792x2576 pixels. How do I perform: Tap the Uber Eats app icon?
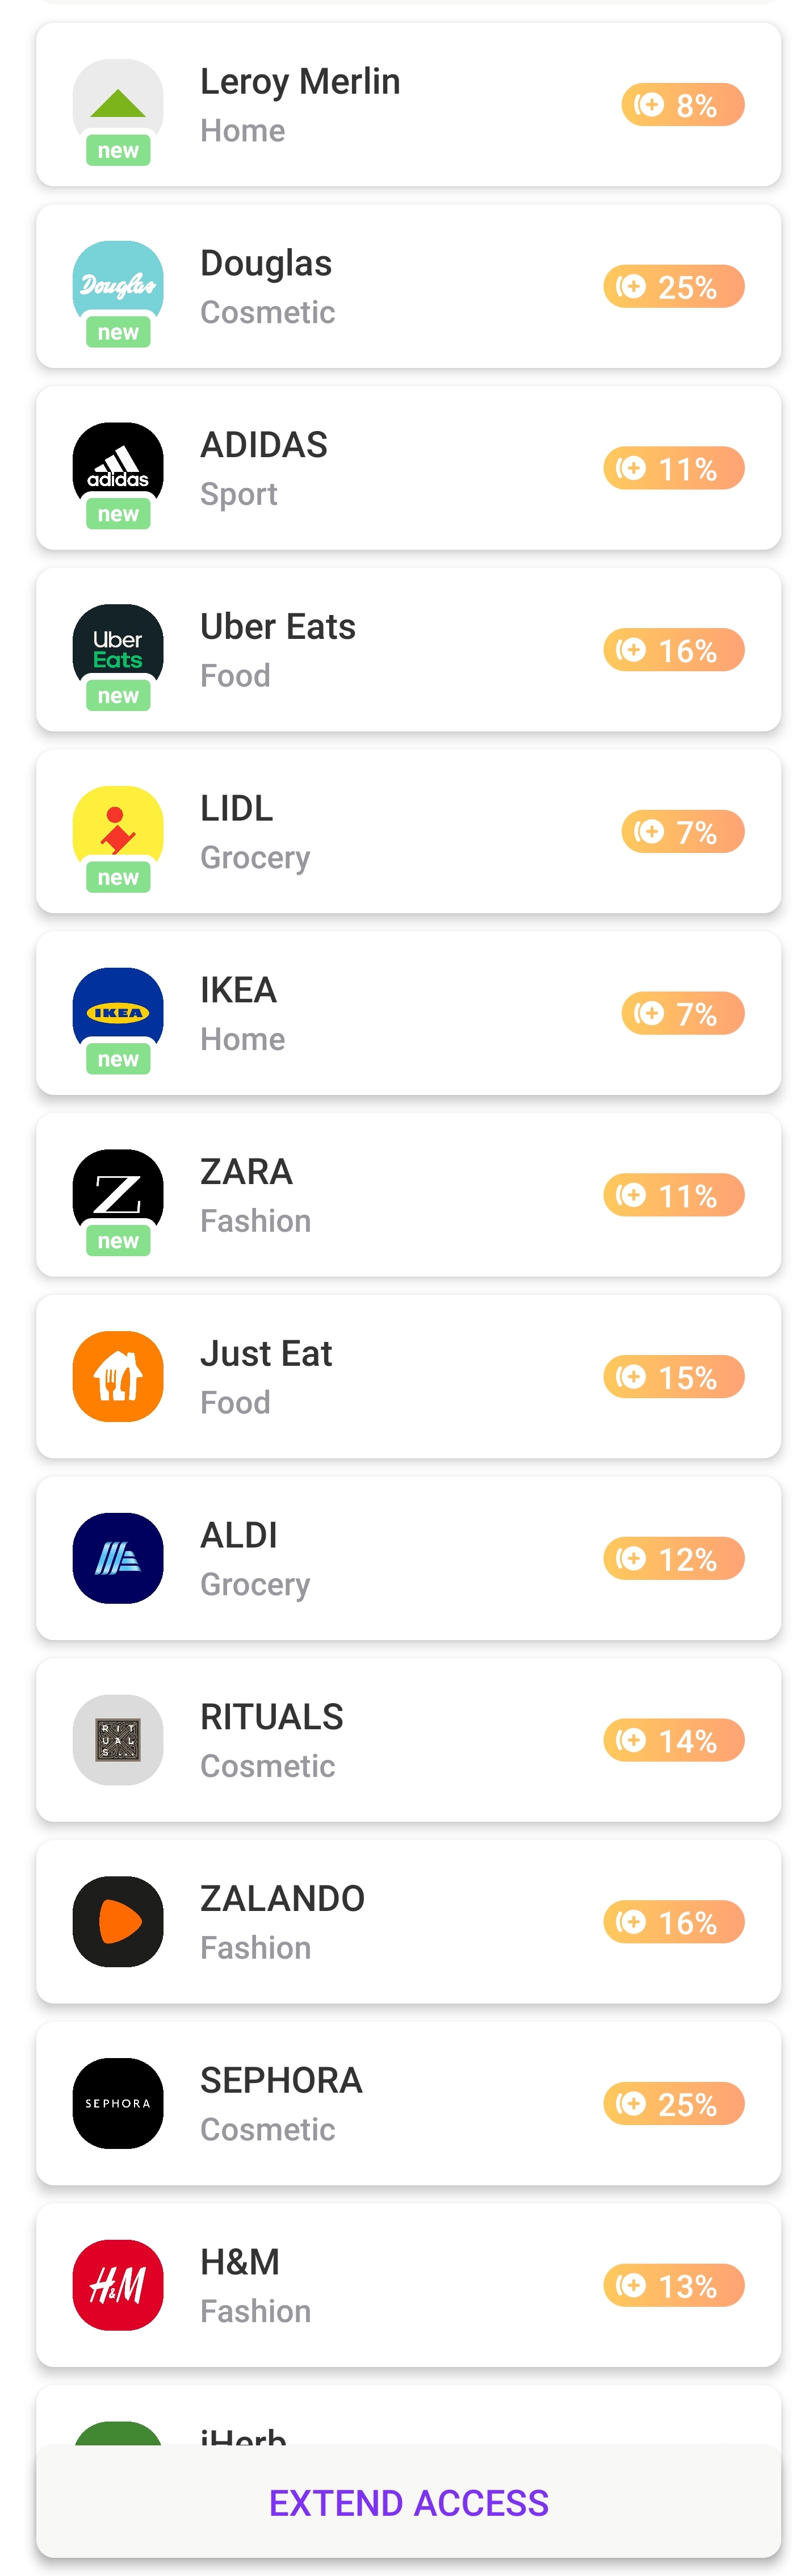(118, 650)
